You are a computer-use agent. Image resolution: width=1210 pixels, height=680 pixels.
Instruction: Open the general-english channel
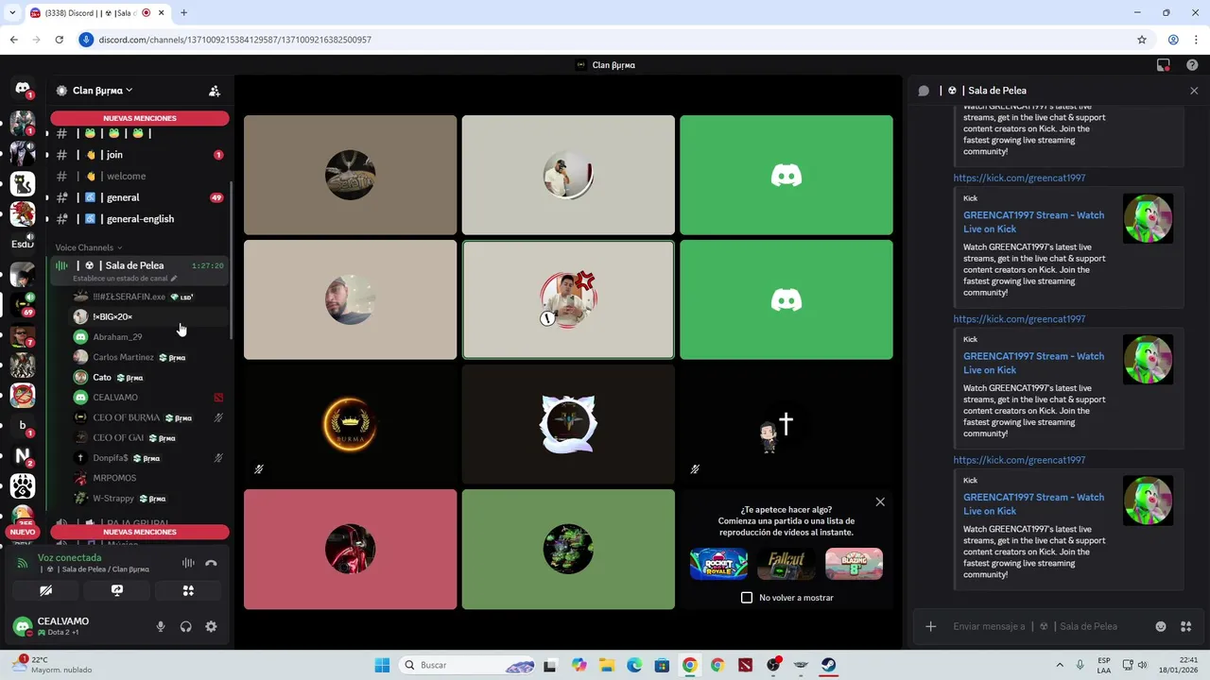(140, 219)
